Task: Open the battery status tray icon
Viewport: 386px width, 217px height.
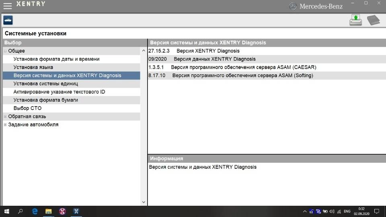Action: (325, 211)
